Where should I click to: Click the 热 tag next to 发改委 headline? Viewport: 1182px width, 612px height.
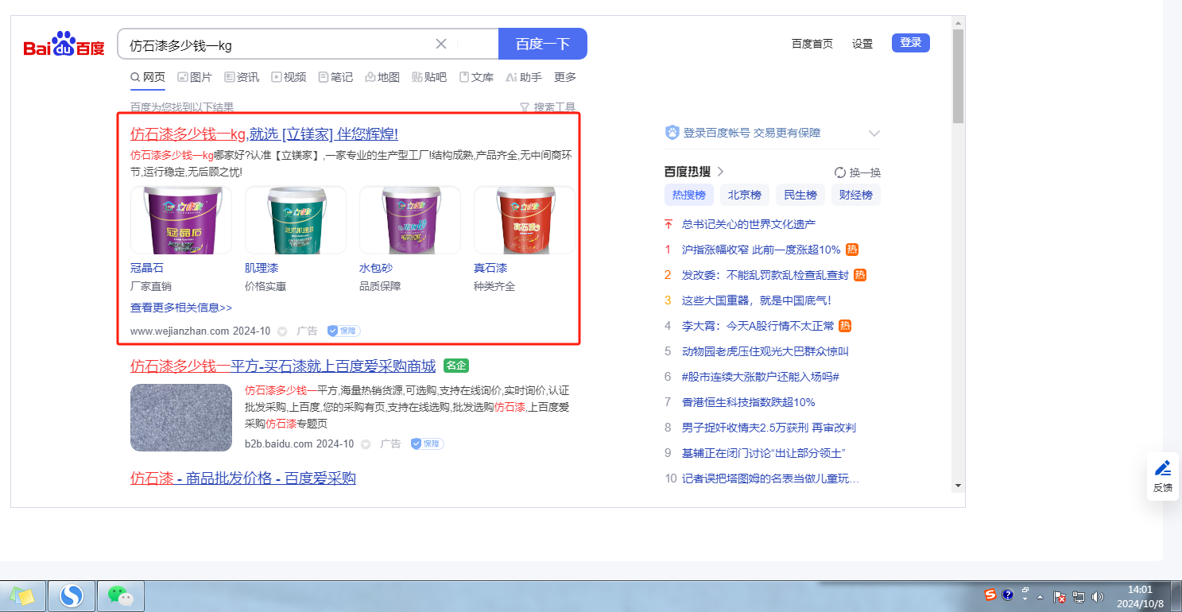(860, 275)
